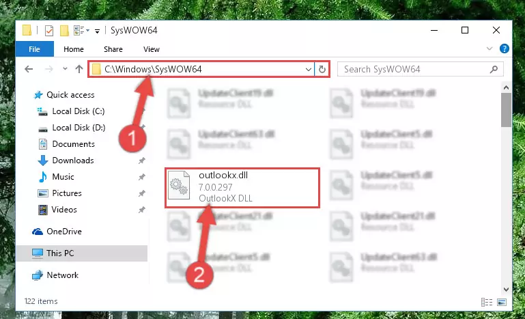525x319 pixels.
Task: Go forward with the Forward arrow
Action: [x=49, y=70]
